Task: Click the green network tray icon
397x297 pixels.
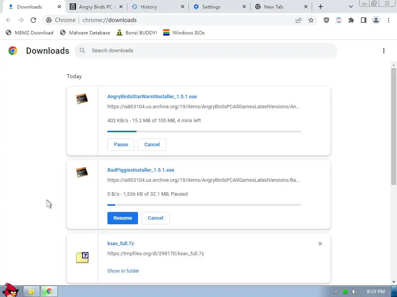Action: tap(345, 292)
